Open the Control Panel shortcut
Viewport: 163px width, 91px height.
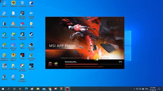[x=31, y=15]
